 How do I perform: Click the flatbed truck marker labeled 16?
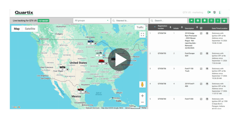tap(99, 53)
